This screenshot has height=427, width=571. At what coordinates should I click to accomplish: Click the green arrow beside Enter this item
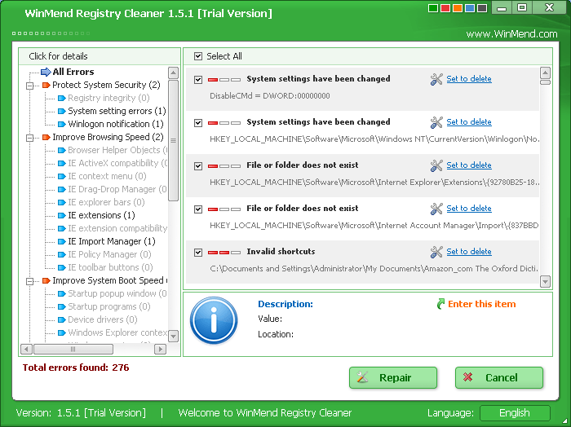pos(440,304)
